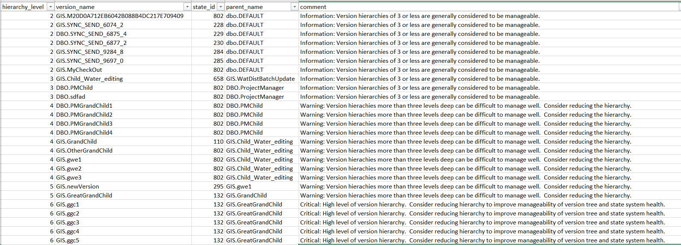Click the GIS.SYNC_SEND_6074_2 version cell
The image size is (681, 245).
[123, 25]
